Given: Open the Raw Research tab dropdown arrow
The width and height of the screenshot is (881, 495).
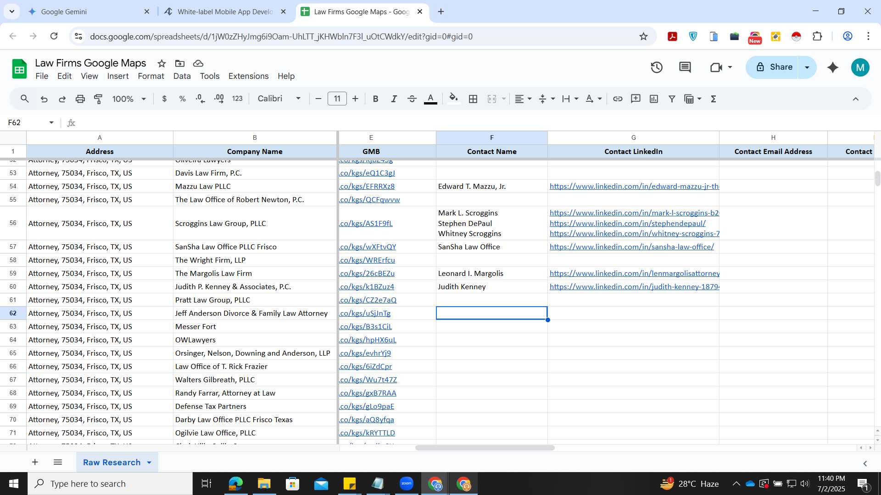Looking at the screenshot, I should pos(149,462).
